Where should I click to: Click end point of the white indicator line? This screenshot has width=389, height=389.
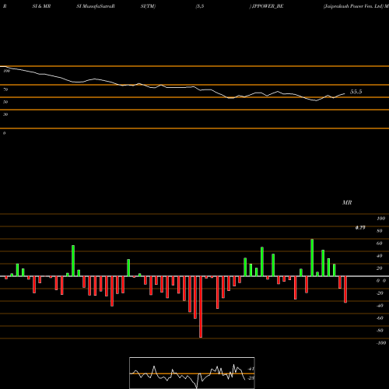(345, 93)
